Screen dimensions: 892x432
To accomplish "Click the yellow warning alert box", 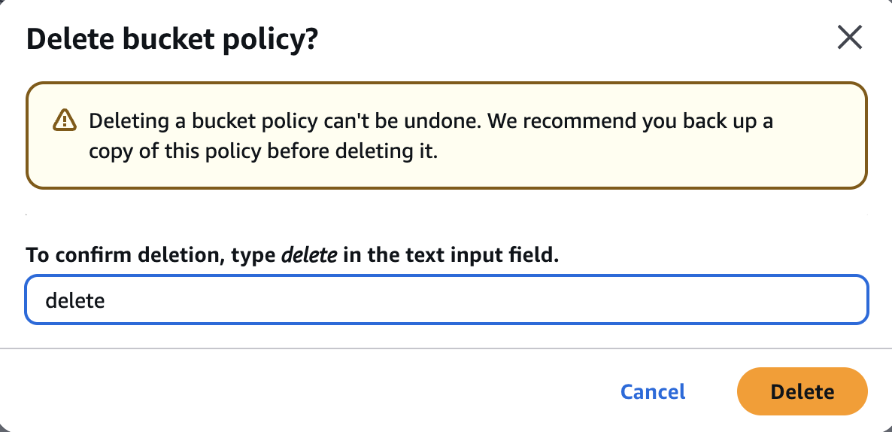I will pos(447,135).
